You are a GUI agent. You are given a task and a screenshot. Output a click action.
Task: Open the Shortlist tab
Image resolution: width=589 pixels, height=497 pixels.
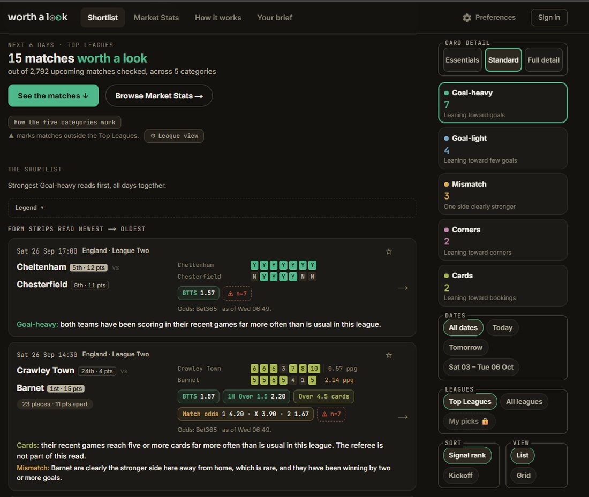(103, 18)
